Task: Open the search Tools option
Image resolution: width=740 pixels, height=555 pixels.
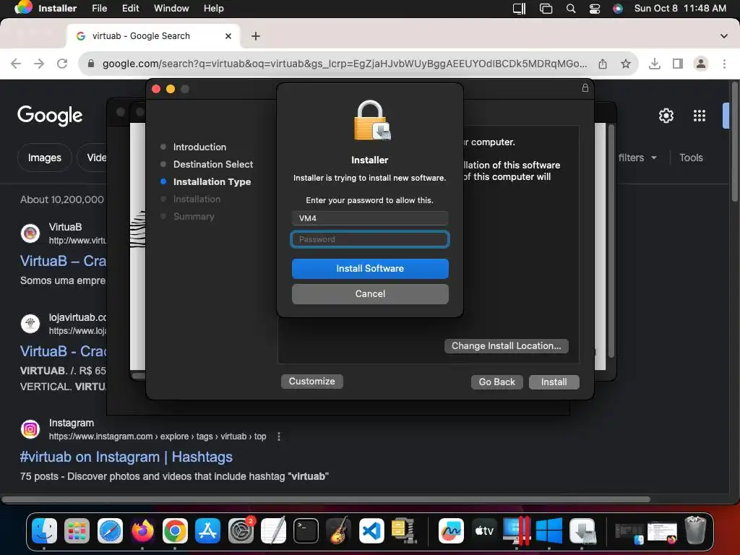Action: [691, 158]
